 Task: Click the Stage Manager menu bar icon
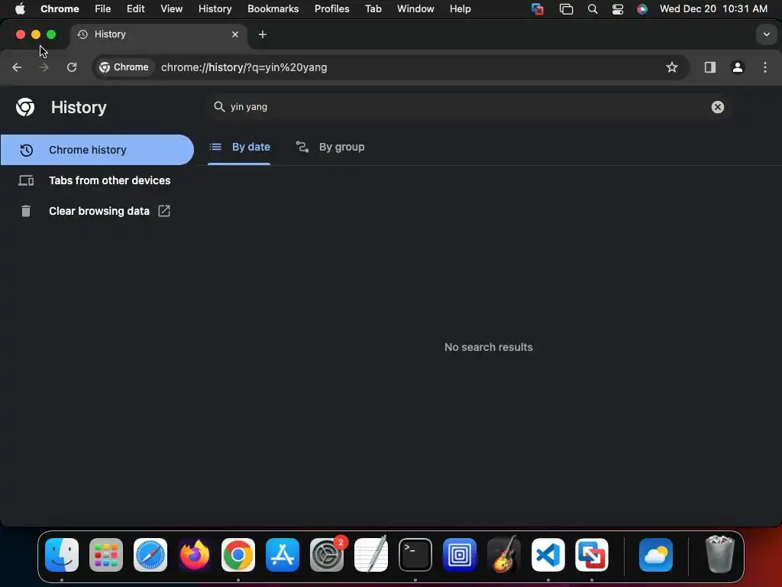[566, 9]
